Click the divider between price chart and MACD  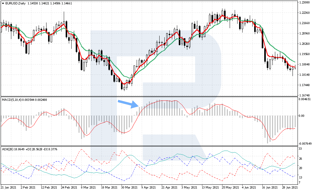coord(148,96)
